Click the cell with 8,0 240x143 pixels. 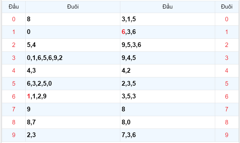point(126,122)
